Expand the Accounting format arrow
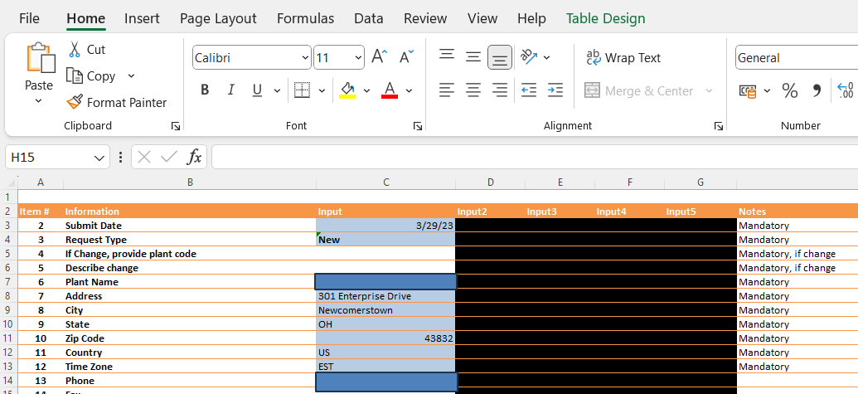Viewport: 858px width, 394px height. click(767, 91)
